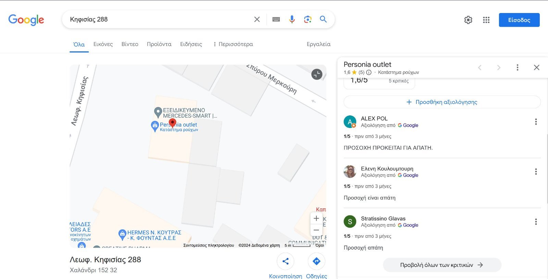The width and height of the screenshot is (548, 279).
Task: Switch to the Εικόνες tab
Action: pyautogui.click(x=103, y=44)
